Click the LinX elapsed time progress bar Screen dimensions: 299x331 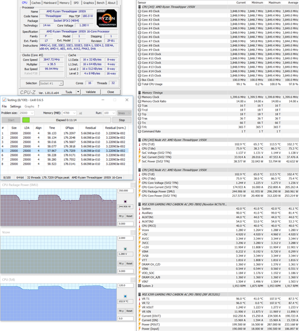click(66, 120)
